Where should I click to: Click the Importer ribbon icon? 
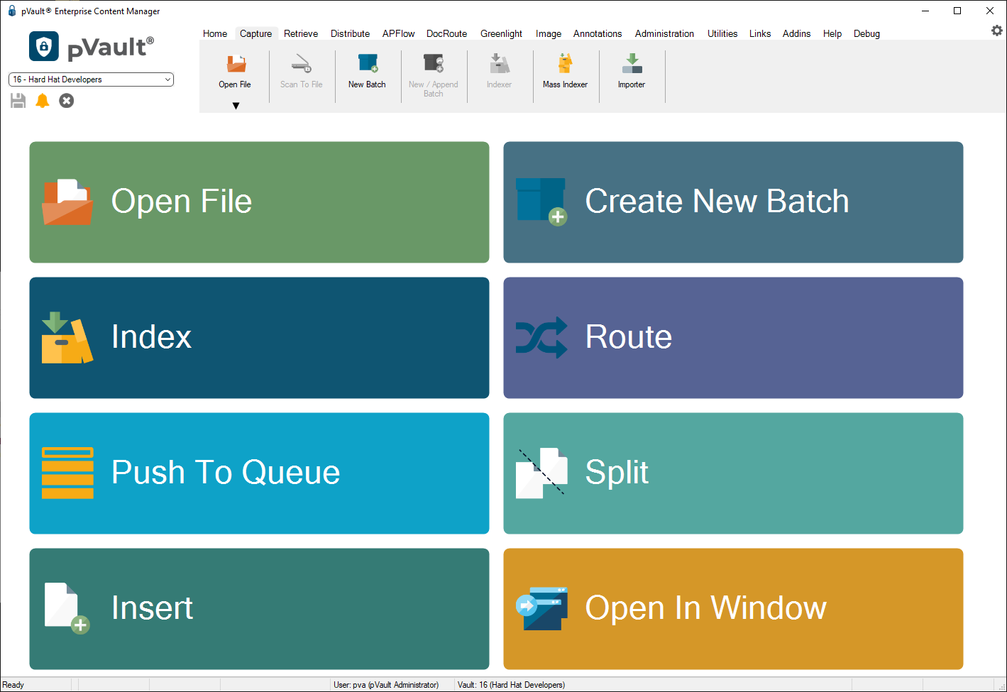(632, 64)
